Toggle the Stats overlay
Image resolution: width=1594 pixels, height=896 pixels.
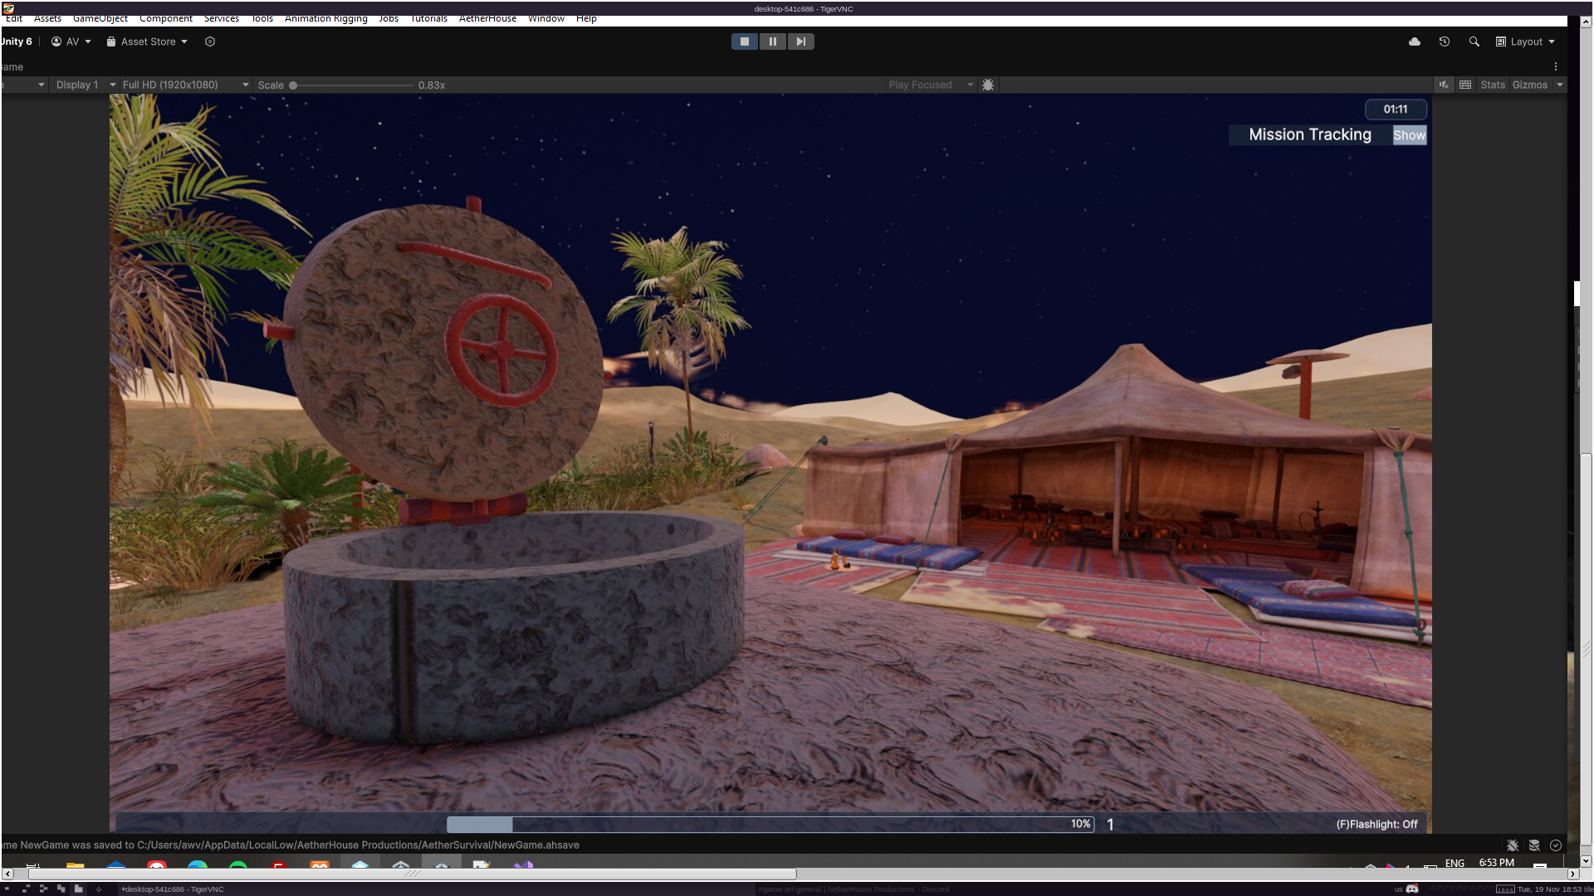pyautogui.click(x=1492, y=85)
